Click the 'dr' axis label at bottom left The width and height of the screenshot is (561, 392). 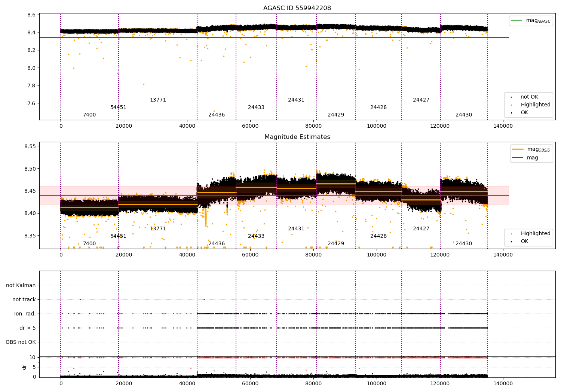[x=24, y=367]
